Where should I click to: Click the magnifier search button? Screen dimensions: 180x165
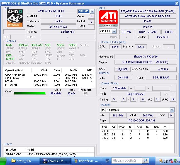(x=145, y=161)
